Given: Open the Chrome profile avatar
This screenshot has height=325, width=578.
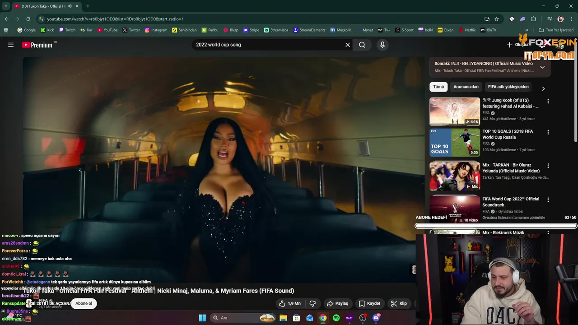Looking at the screenshot, I should point(560,19).
